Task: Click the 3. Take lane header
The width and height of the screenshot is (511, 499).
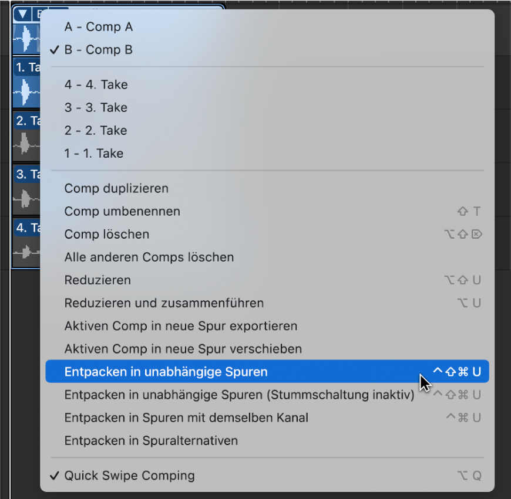Action: coord(26,175)
